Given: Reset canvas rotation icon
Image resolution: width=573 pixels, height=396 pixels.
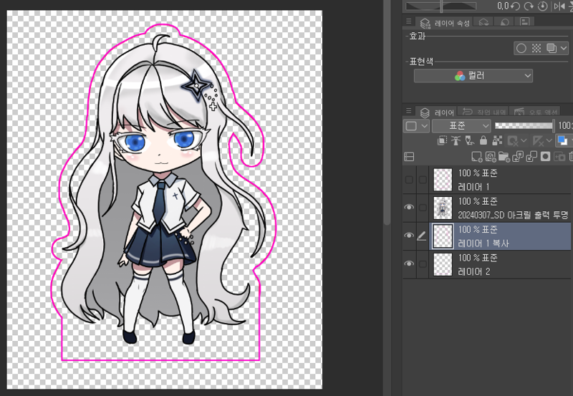Looking at the screenshot, I should pyautogui.click(x=543, y=6).
